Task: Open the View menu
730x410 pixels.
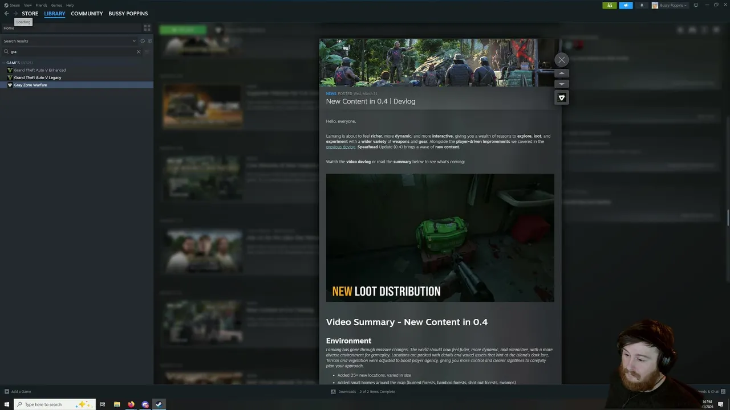Action: [28, 5]
